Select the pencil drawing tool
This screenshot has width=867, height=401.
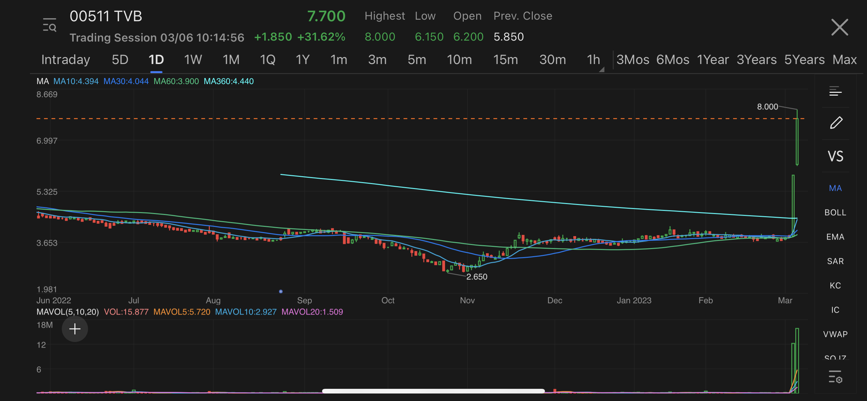click(836, 123)
